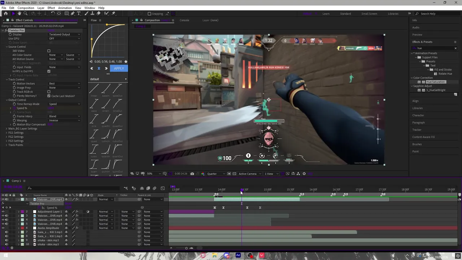
Task: Select the Hand tool
Action: click(x=19, y=14)
